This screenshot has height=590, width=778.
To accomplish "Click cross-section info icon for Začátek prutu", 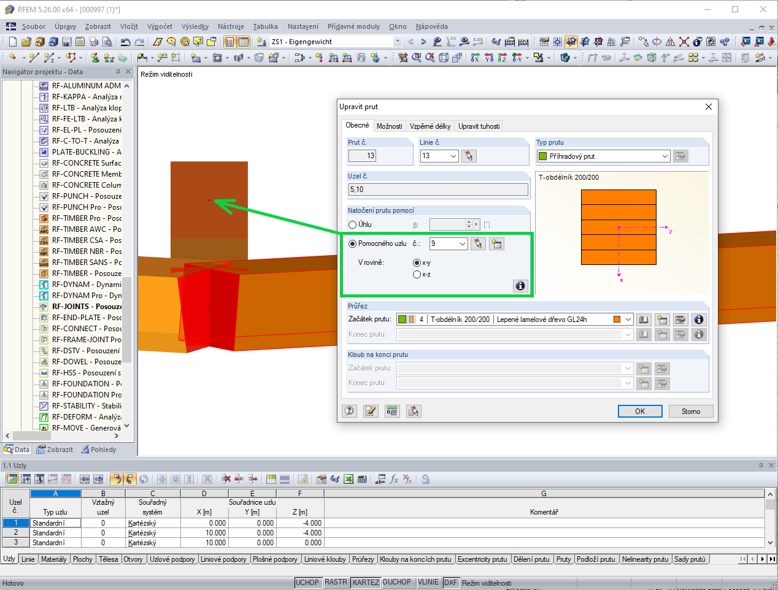I will coord(698,320).
